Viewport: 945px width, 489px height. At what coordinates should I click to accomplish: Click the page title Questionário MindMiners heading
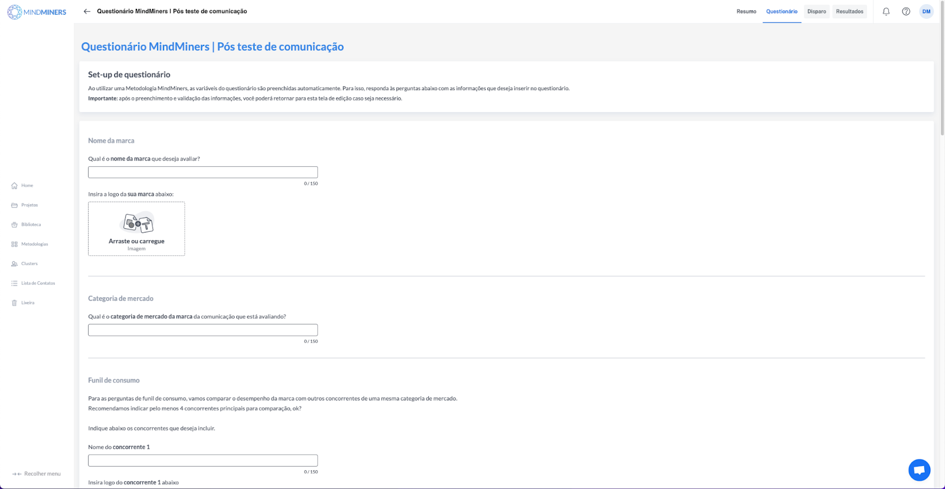[x=213, y=47]
